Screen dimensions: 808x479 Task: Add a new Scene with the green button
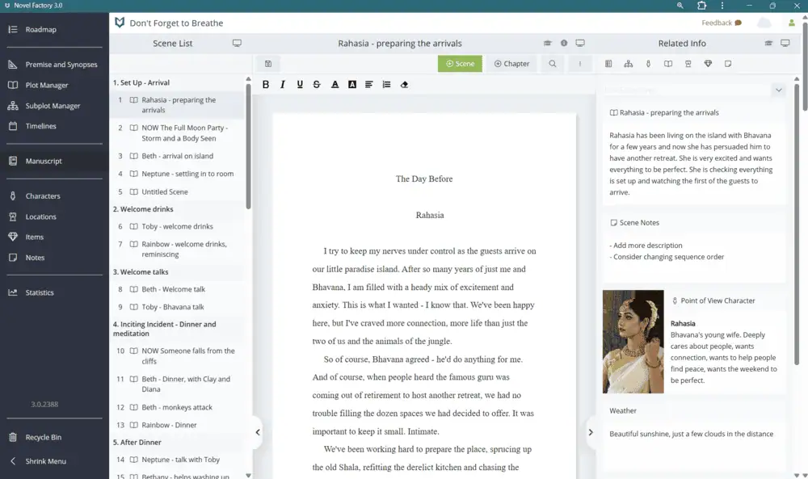460,64
